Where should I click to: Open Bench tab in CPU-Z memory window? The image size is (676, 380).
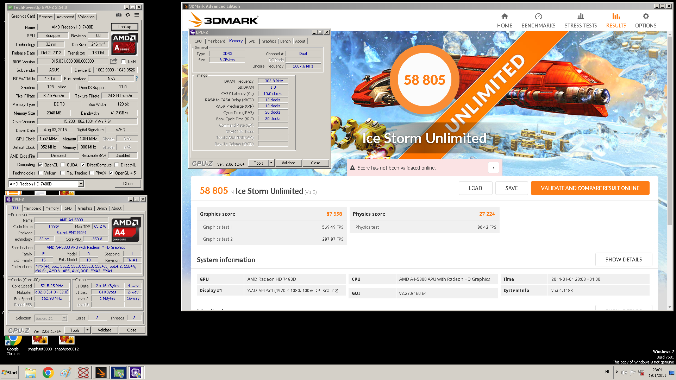pyautogui.click(x=285, y=41)
